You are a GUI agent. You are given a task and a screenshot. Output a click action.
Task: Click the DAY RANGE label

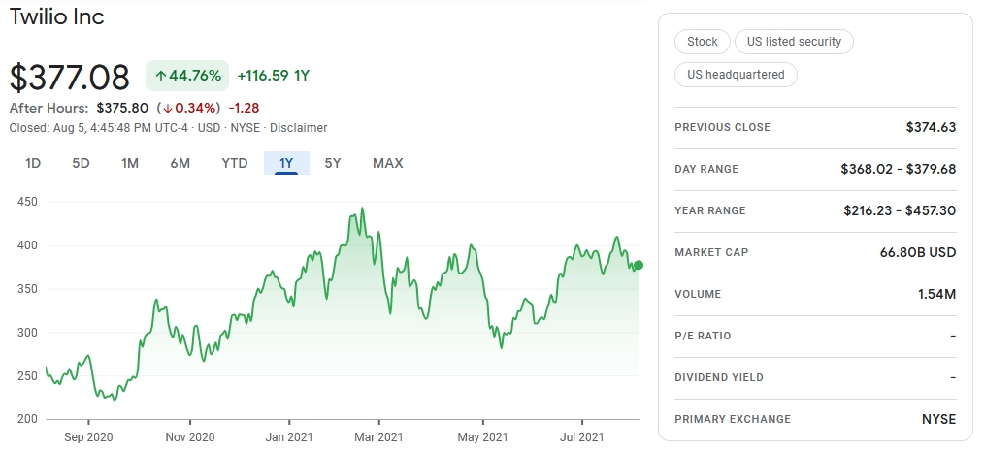click(x=706, y=169)
